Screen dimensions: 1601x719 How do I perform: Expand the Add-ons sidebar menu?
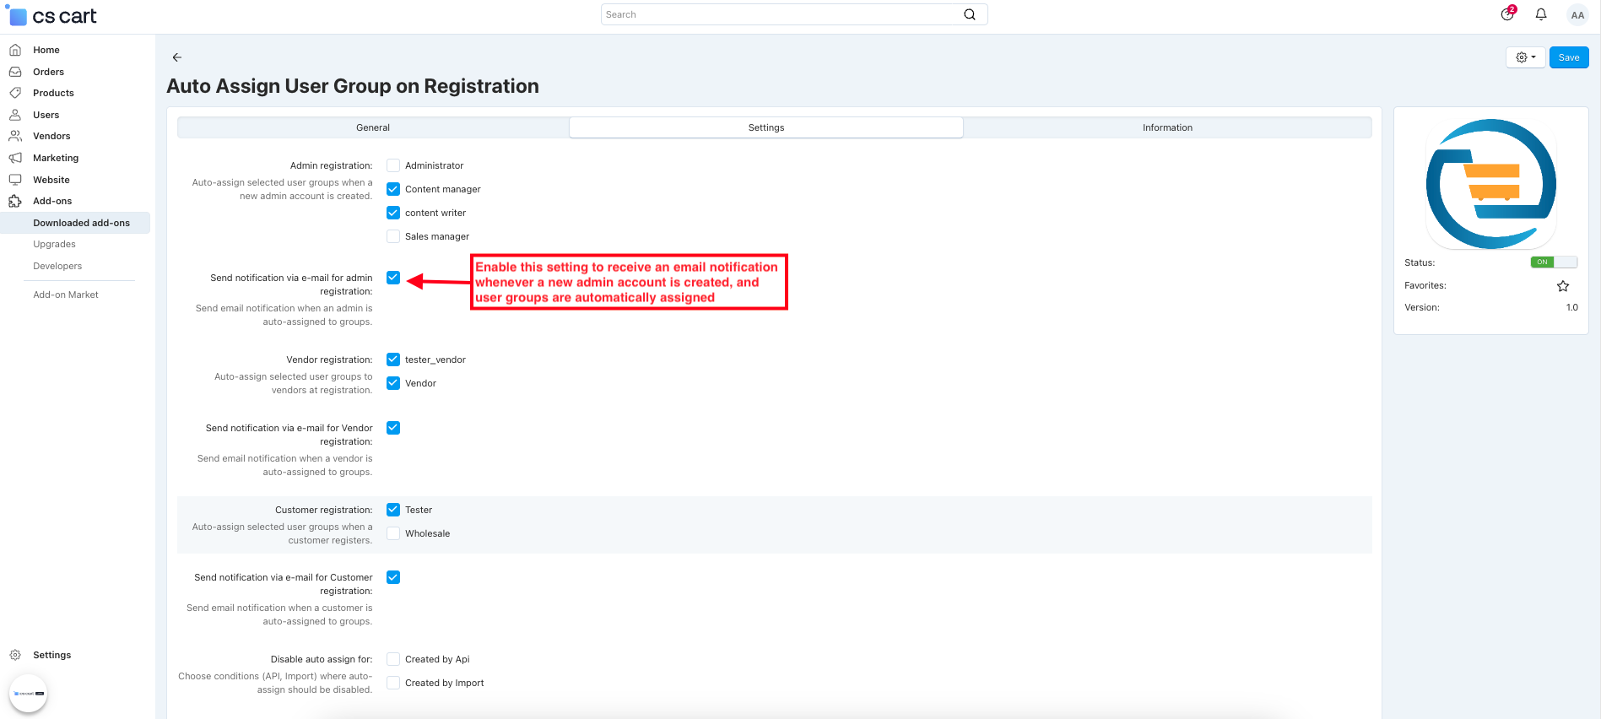click(52, 201)
